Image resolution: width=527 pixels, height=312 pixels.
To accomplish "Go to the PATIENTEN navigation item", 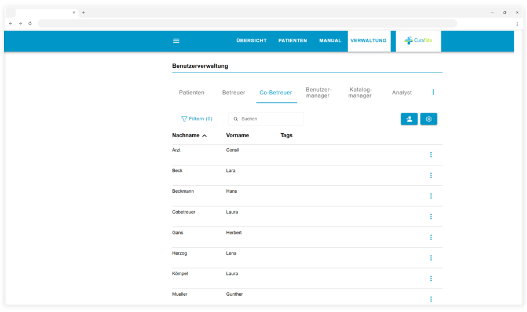I will 292,41.
